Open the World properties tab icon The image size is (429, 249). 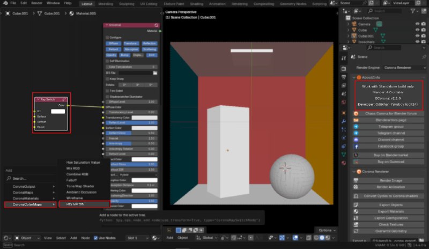point(344,102)
